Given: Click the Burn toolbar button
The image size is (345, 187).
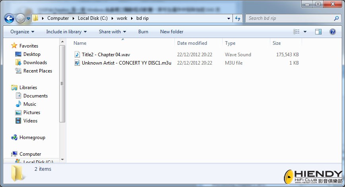Looking at the screenshot, I should [x=143, y=32].
